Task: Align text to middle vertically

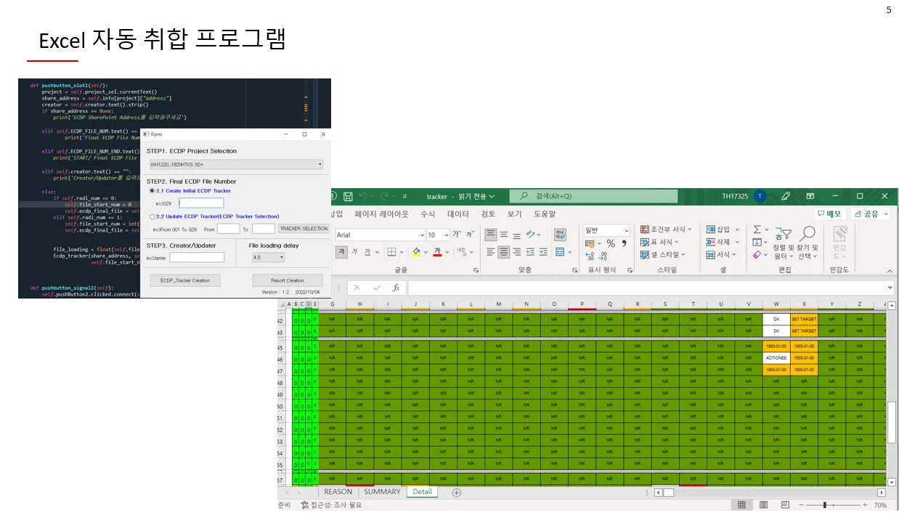Action: pyautogui.click(x=503, y=234)
